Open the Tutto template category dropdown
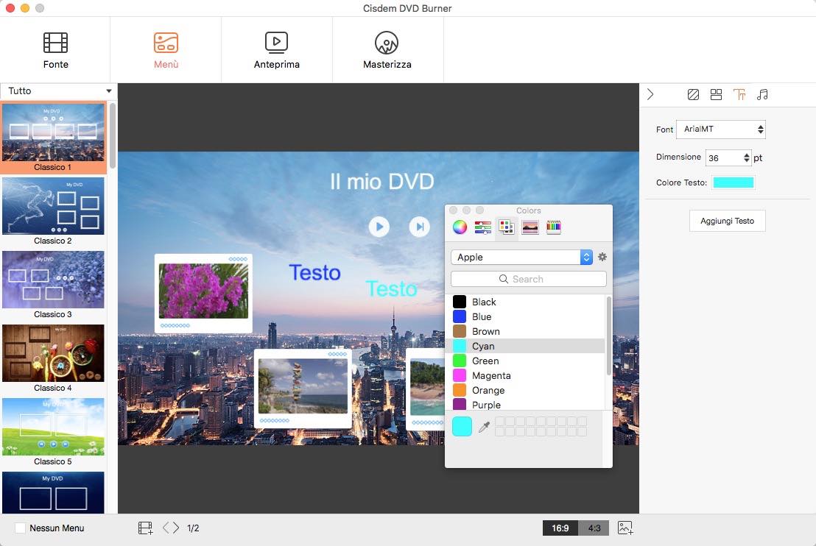Viewport: 816px width, 546px height. (59, 91)
